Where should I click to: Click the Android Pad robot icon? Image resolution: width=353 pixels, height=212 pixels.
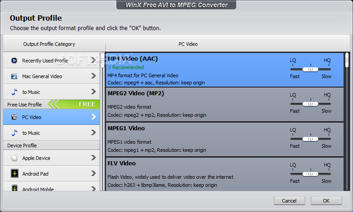pyautogui.click(x=14, y=174)
